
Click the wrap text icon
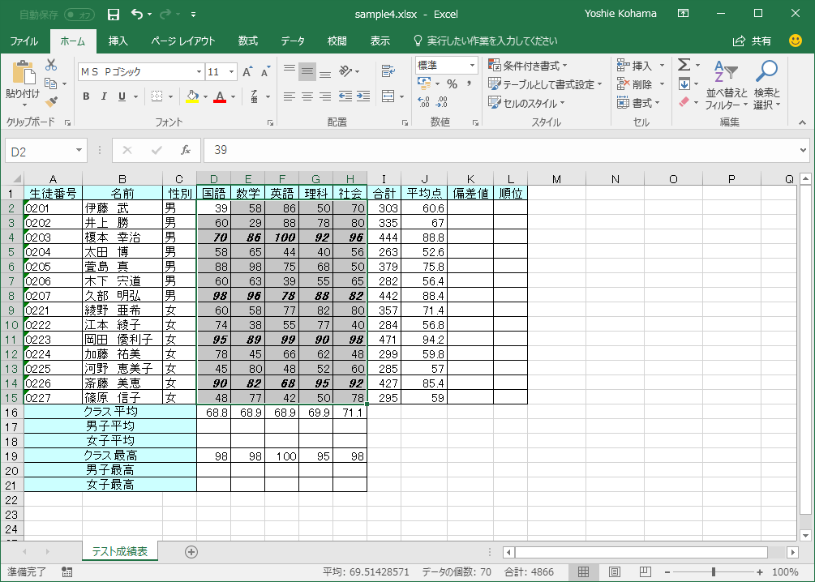pyautogui.click(x=388, y=71)
